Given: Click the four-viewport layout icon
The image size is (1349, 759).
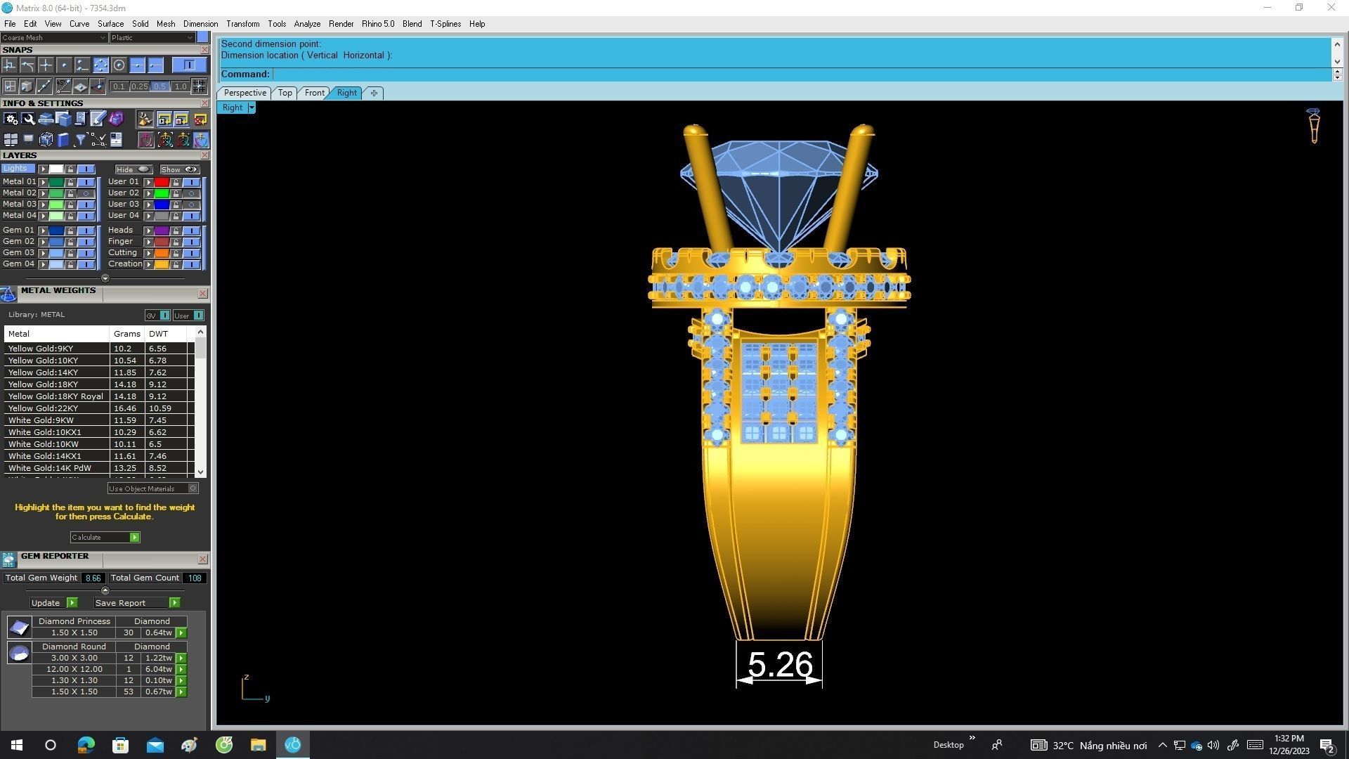Looking at the screenshot, I should coord(11,140).
